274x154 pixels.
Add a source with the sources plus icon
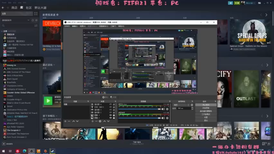point(92,121)
